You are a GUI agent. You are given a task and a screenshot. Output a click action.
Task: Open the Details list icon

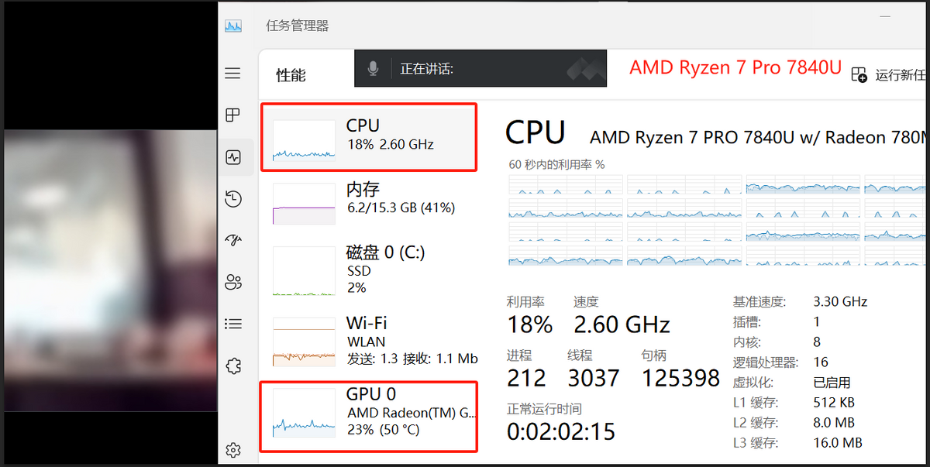click(x=233, y=324)
